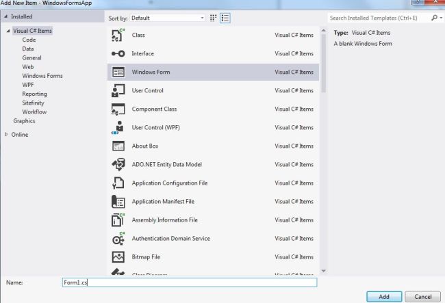Switch to small icons view
This screenshot has height=303, width=445.
(214, 18)
